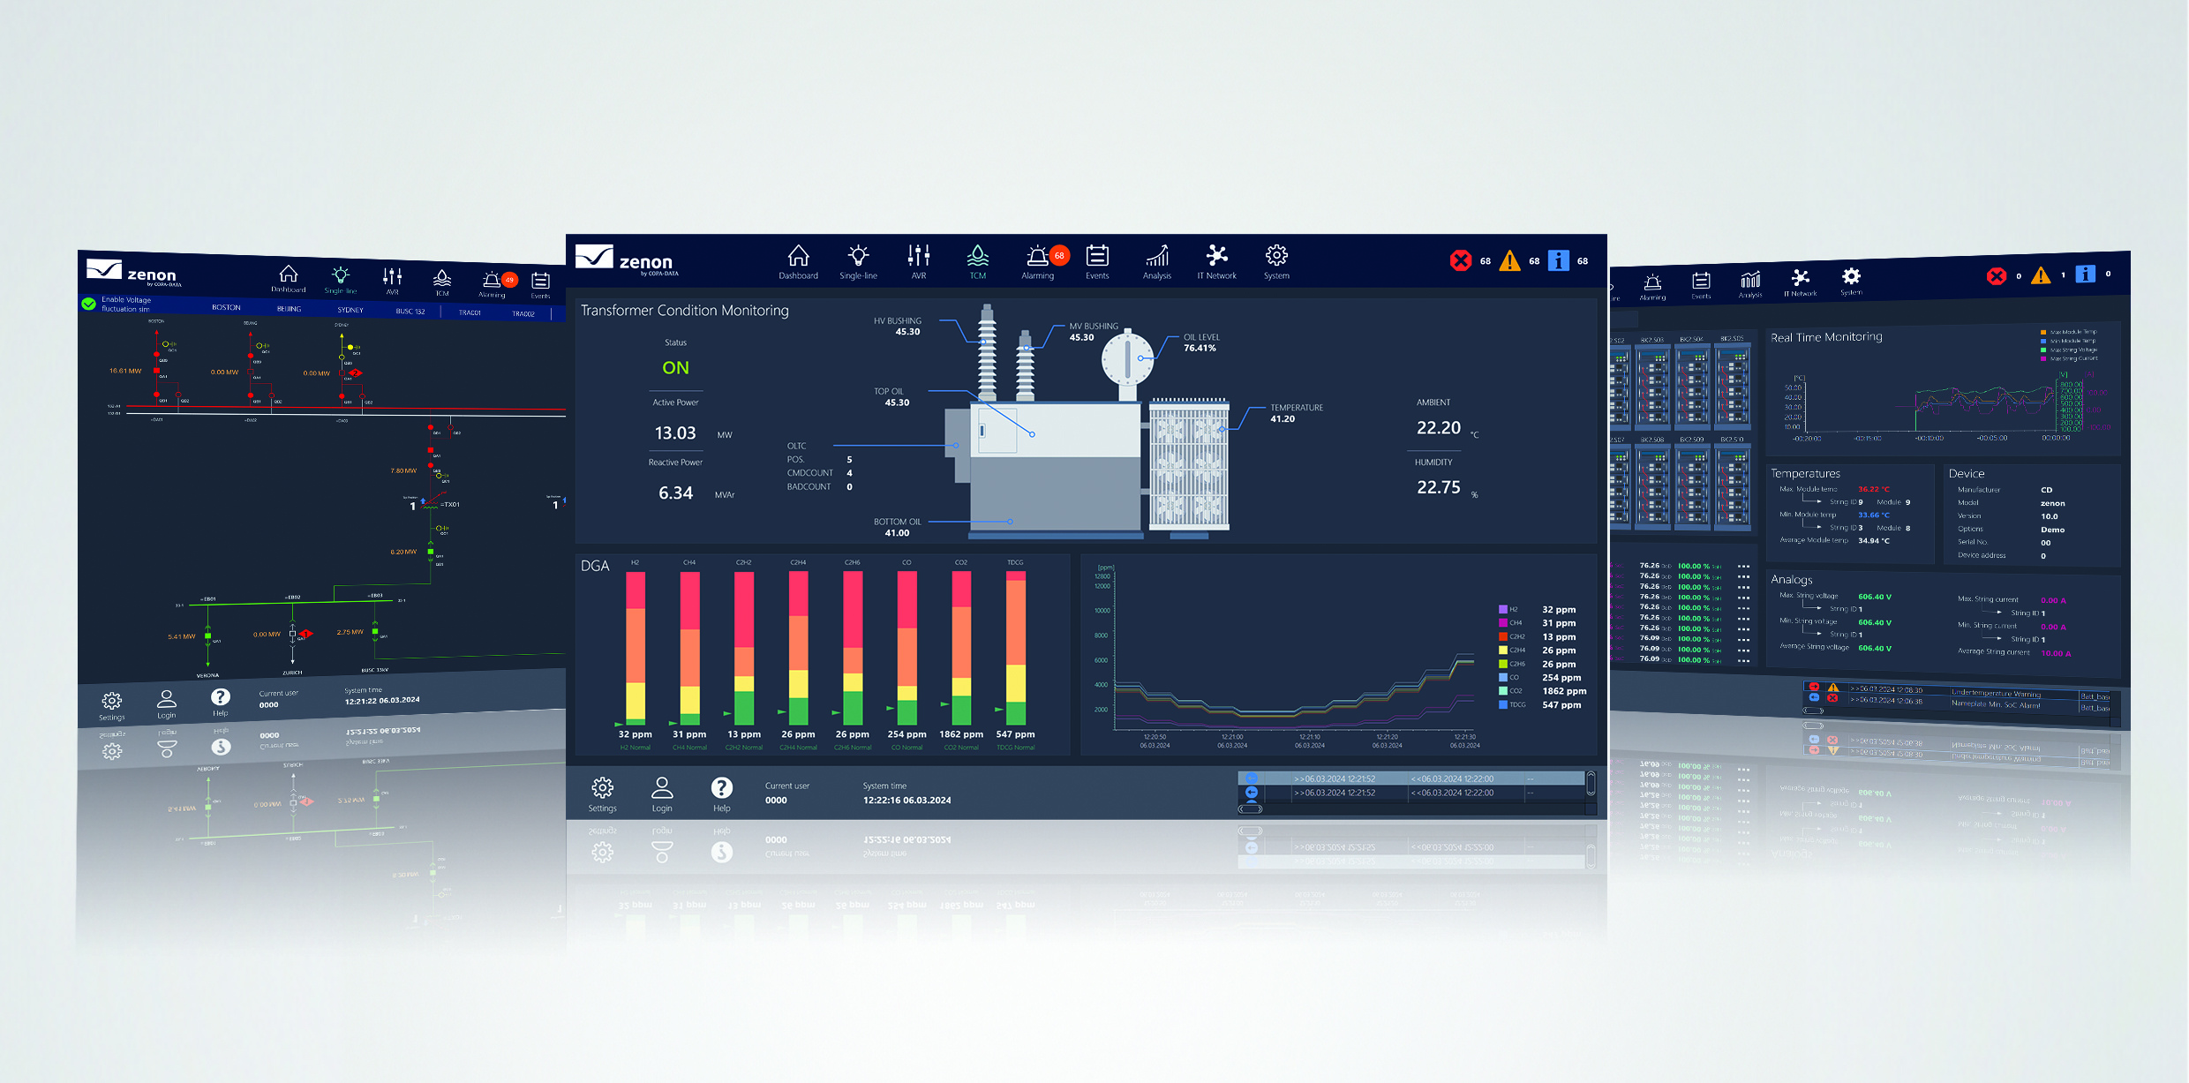Open Single-line in the center screen
This screenshot has width=2189, height=1083.
[x=858, y=262]
